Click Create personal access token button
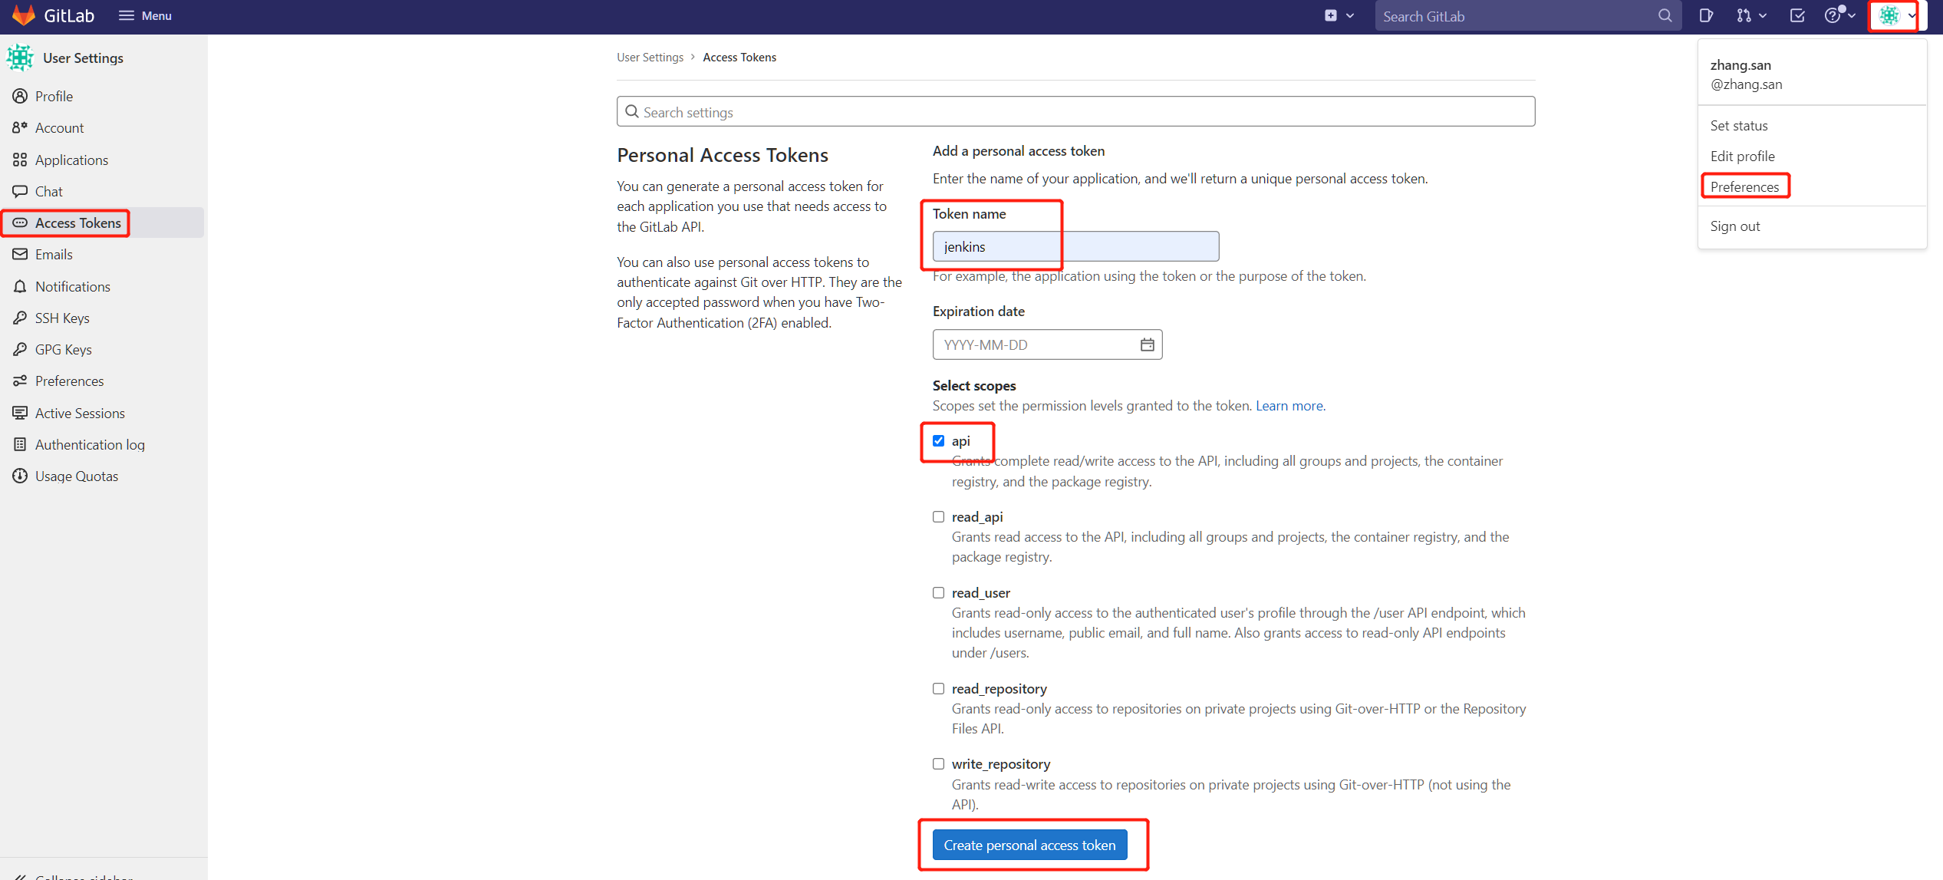The height and width of the screenshot is (880, 1943). (x=1029, y=845)
